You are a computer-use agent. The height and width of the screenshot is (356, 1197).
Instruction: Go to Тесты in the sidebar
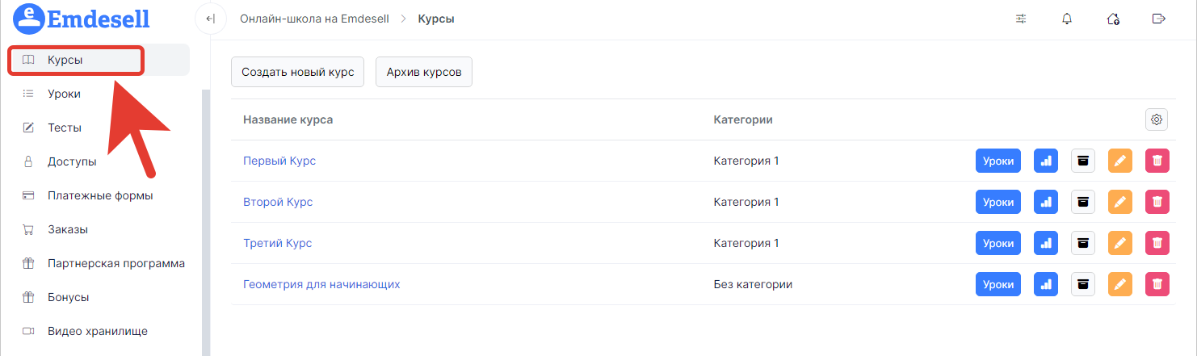65,128
